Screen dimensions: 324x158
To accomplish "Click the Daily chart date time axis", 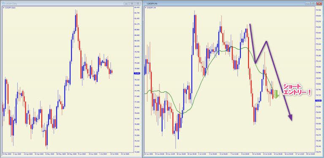I will (67, 154).
